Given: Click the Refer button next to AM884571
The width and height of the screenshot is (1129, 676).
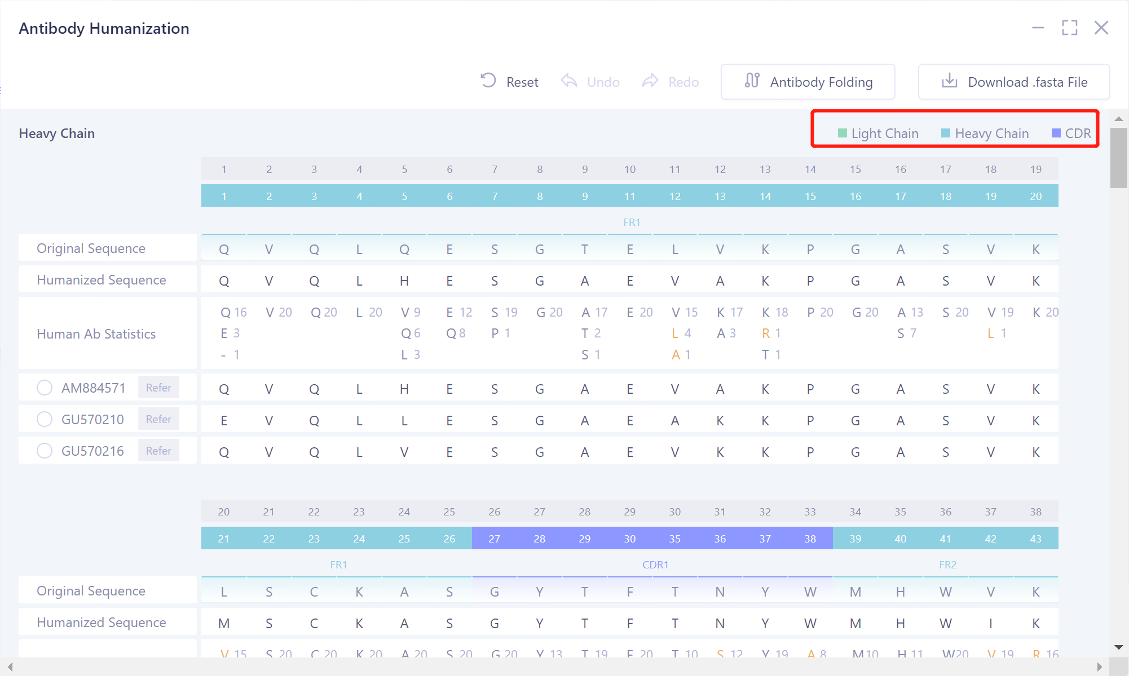Looking at the screenshot, I should point(158,388).
